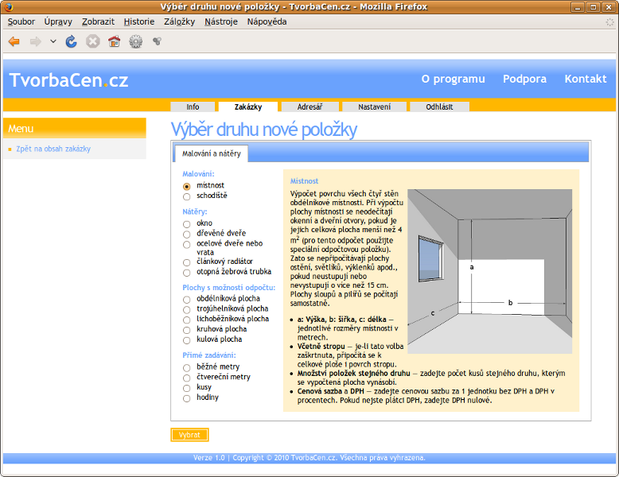Viewport: 619px width, 477px height.
Task: Select the schodiště radio button
Action: [187, 196]
